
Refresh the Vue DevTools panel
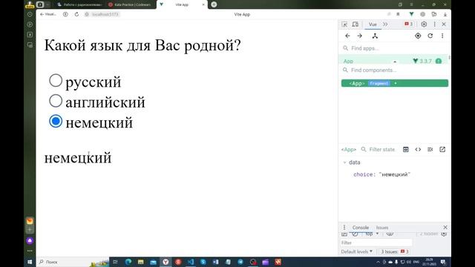coord(430,36)
